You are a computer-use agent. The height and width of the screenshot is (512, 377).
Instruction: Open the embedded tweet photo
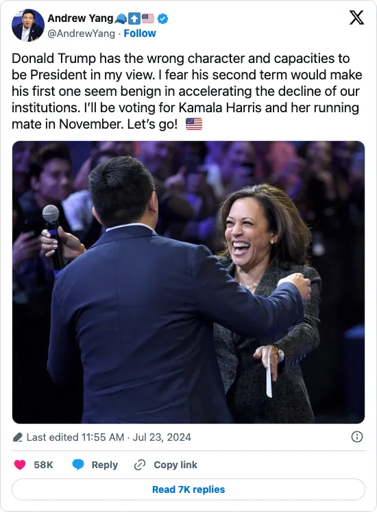point(188,282)
